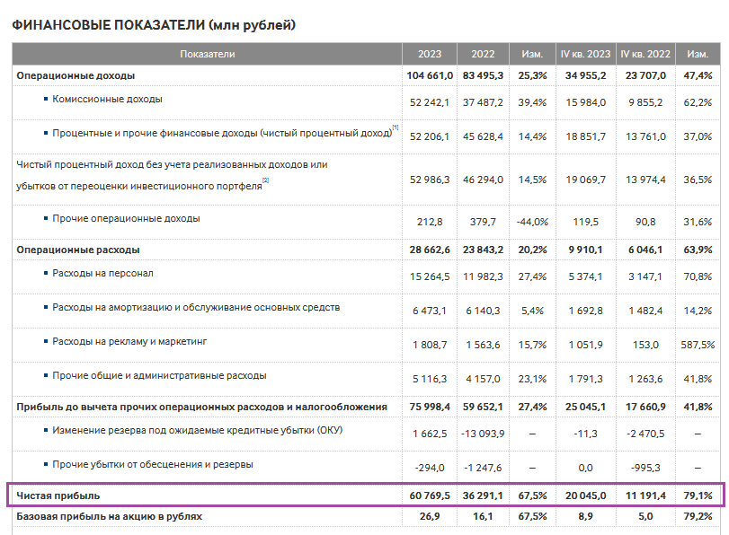Select value 75 998,4
This screenshot has height=535, width=729.
430,407
